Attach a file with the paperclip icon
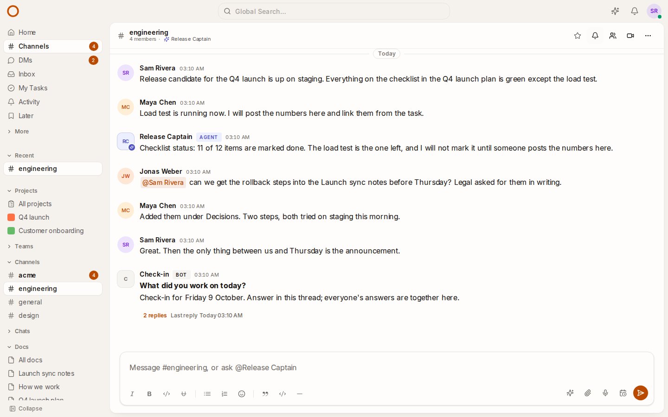The width and height of the screenshot is (668, 417). click(x=588, y=393)
